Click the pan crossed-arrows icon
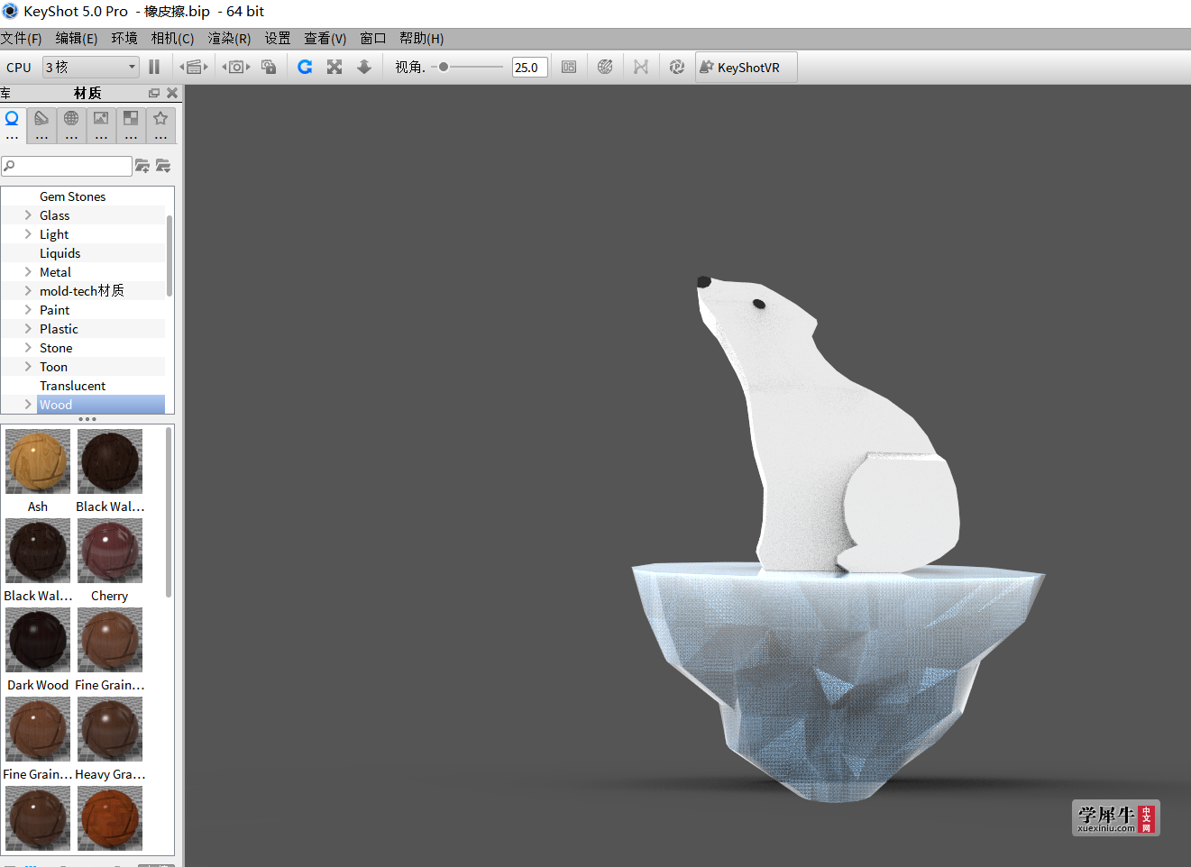This screenshot has height=867, width=1191. pos(334,67)
